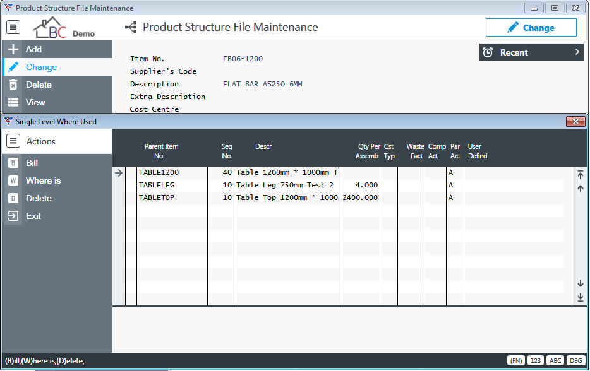Choose Bill from Actions list
The height and width of the screenshot is (371, 590).
point(57,163)
